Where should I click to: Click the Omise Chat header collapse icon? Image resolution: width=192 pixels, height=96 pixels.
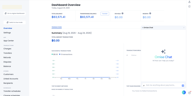(x=142, y=28)
